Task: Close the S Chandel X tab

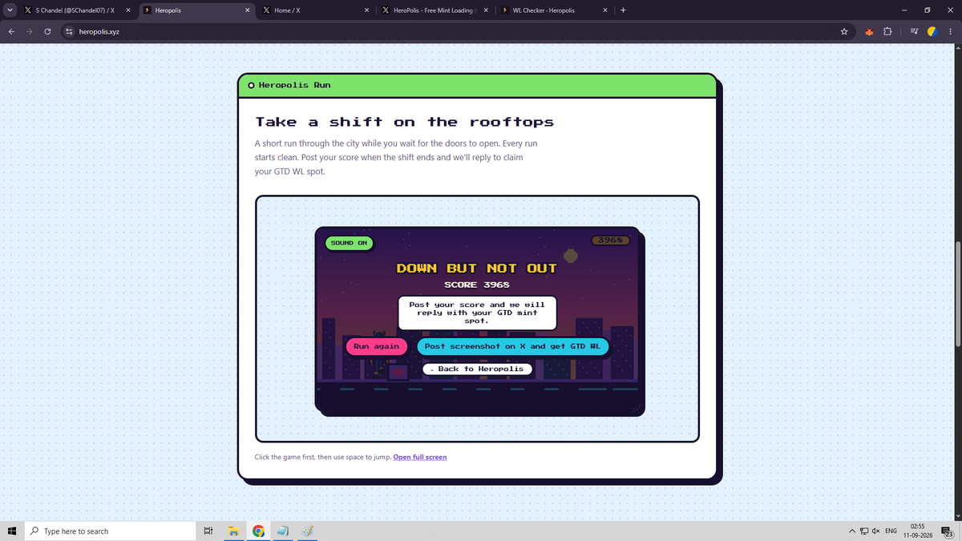Action: pyautogui.click(x=128, y=10)
